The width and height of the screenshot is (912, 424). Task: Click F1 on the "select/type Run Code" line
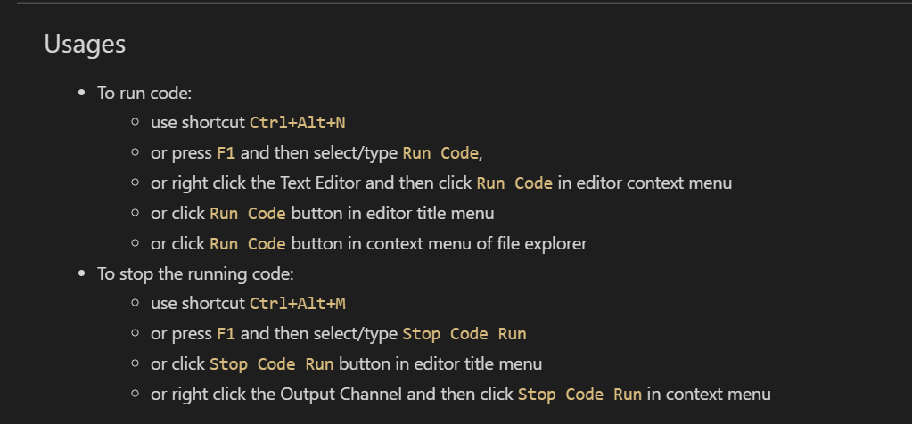coord(226,153)
